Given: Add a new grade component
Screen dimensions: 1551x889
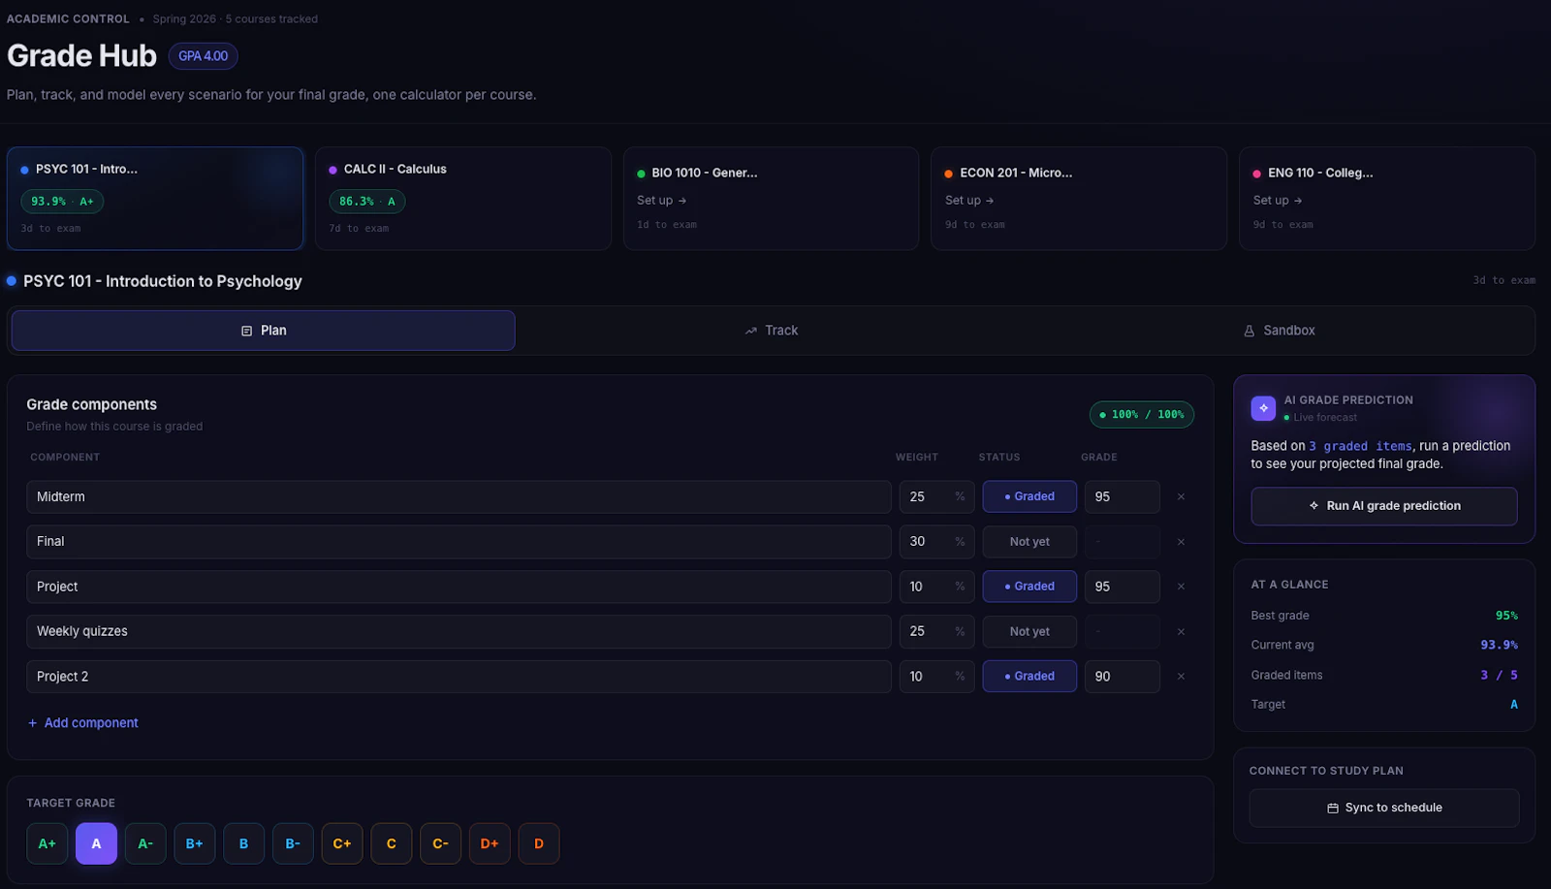Looking at the screenshot, I should (x=83, y=723).
